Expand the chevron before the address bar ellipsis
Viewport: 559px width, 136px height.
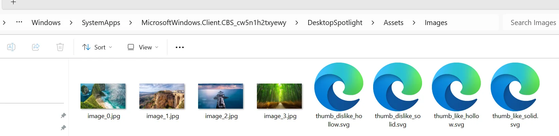pos(4,23)
